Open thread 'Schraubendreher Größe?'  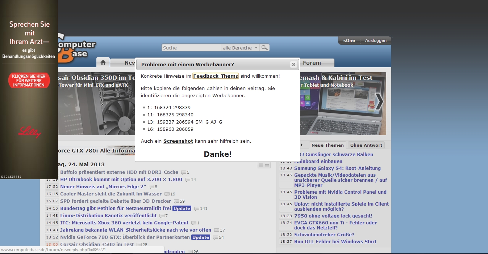click(x=324, y=235)
